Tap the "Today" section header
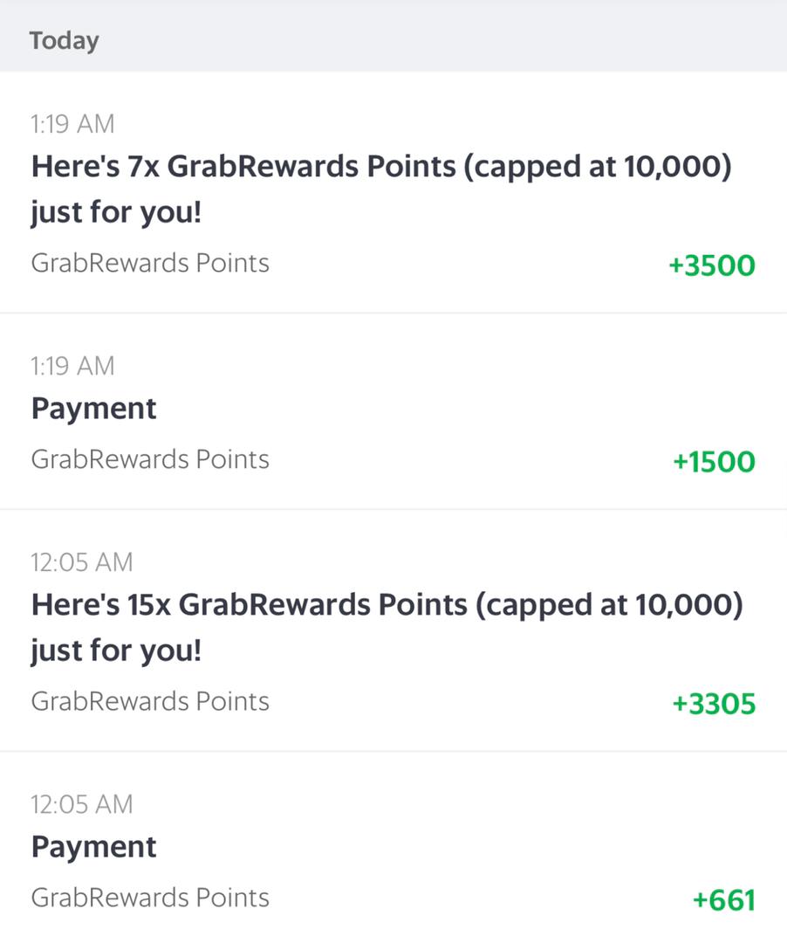The width and height of the screenshot is (787, 943). [x=64, y=41]
